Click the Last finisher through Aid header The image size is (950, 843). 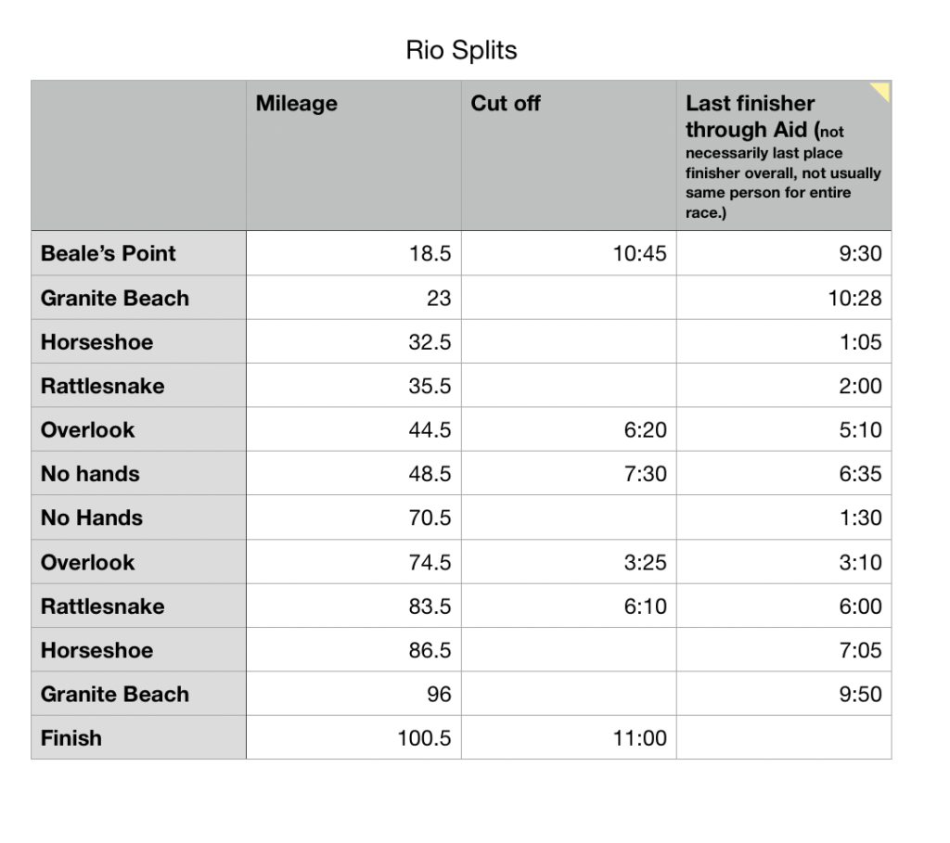coord(784,155)
